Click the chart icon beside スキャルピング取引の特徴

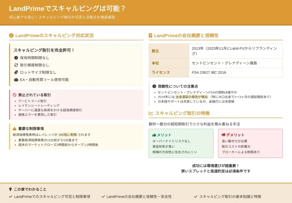pyautogui.click(x=151, y=113)
